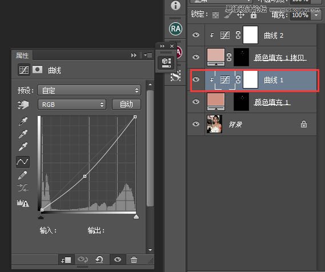Click Properties panel scrollbar up arrow
Image resolution: width=325 pixels, height=272 pixels.
(x=150, y=85)
